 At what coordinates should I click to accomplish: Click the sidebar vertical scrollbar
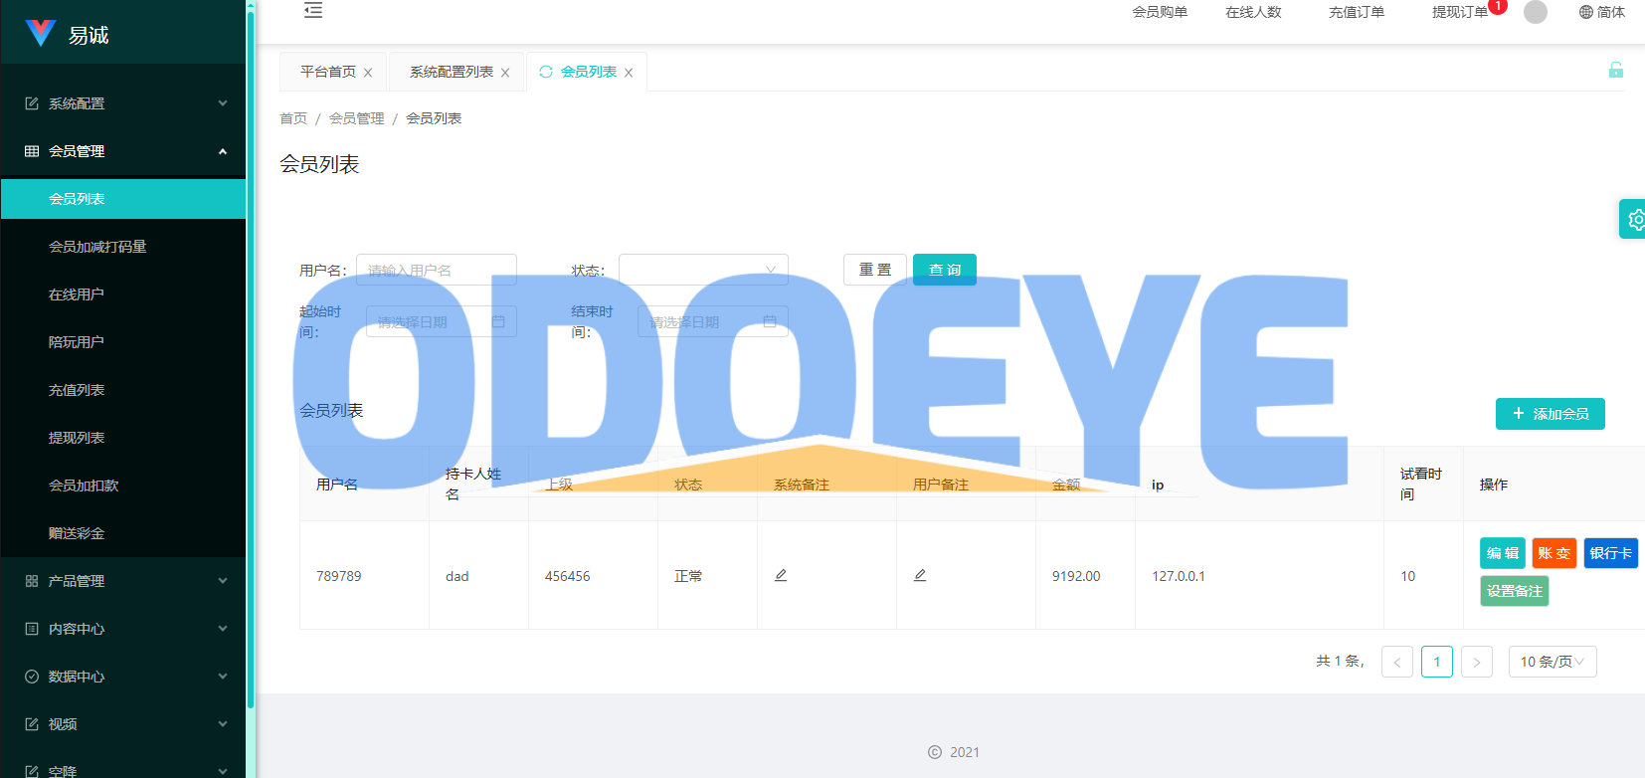[x=251, y=358]
